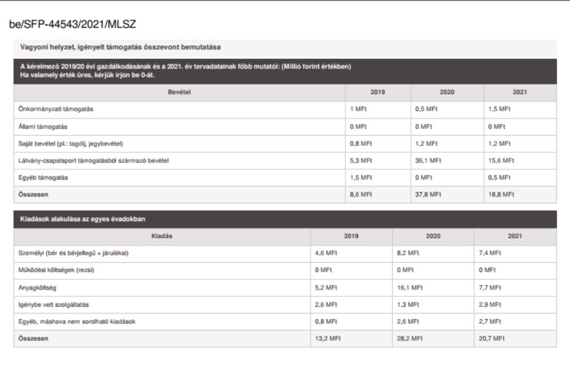Click the 2020 header in the Kiadás table
This screenshot has height=387, width=570.
[433, 236]
